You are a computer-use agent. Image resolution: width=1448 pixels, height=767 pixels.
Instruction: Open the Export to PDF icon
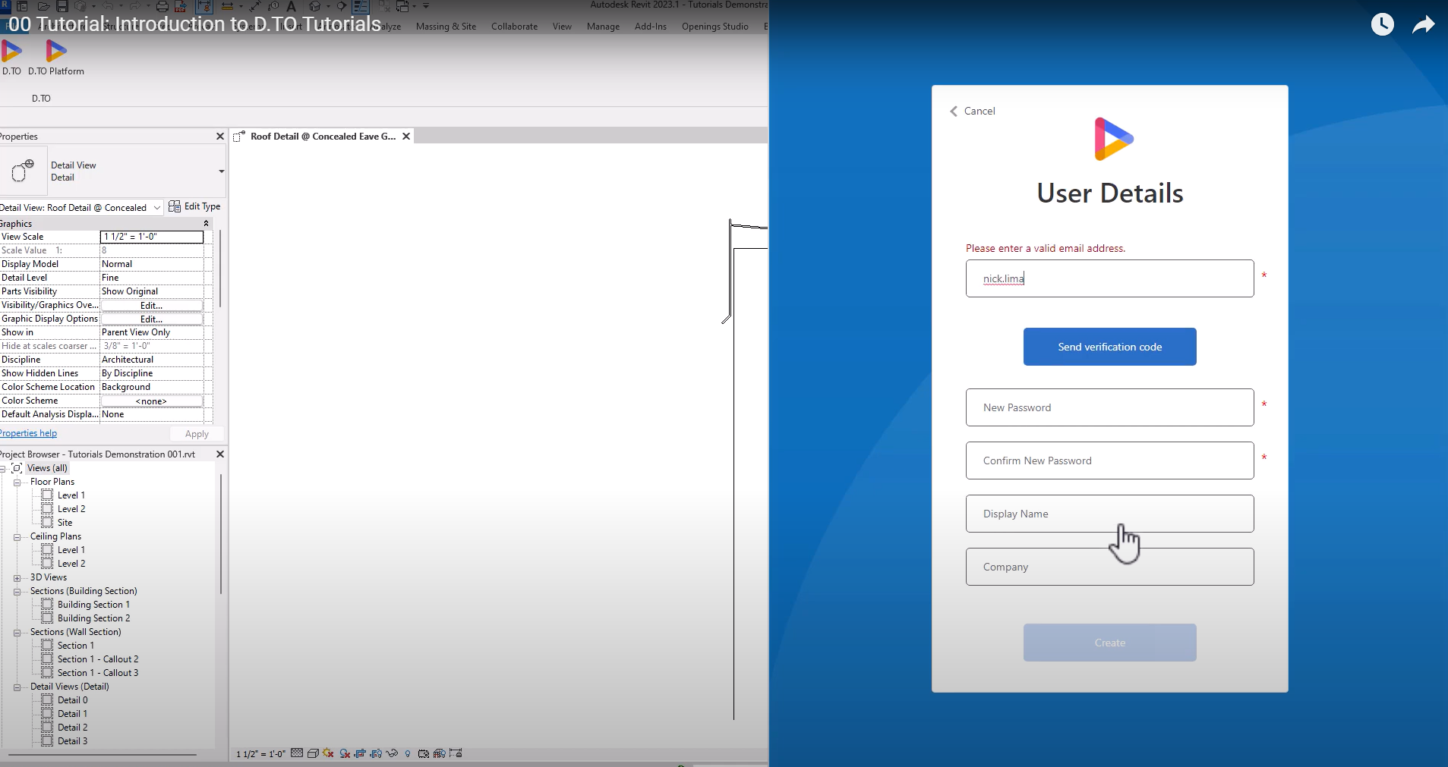point(179,7)
